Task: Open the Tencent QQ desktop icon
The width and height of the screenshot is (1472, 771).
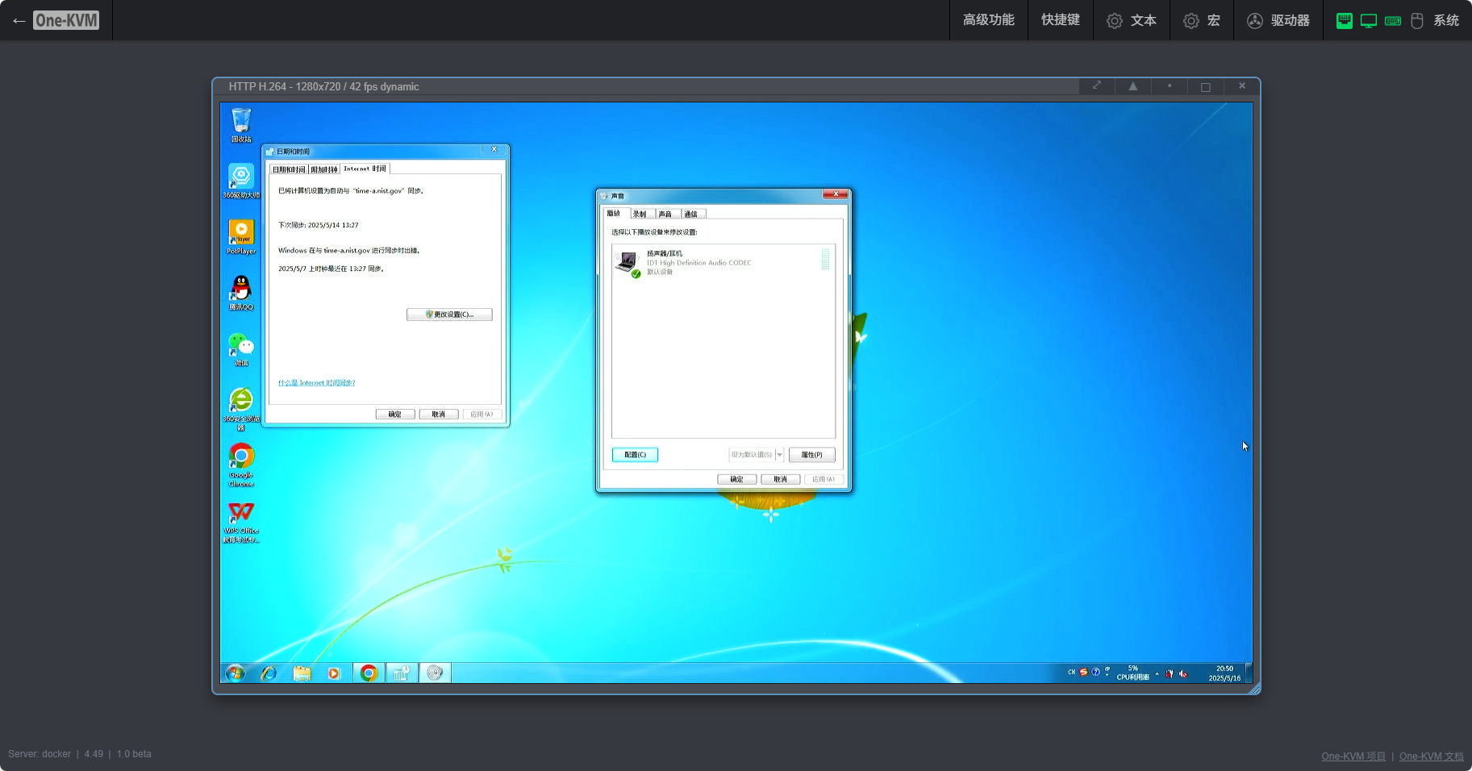Action: pyautogui.click(x=241, y=290)
